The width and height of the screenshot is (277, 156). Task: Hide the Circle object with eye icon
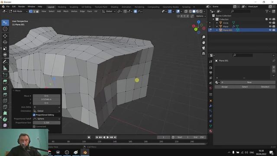270,23
